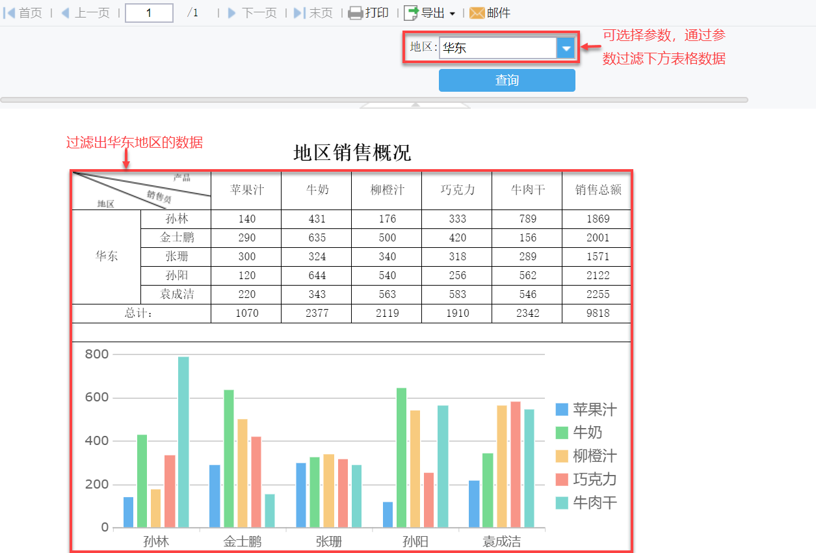Screen dimensions: 816x553
Task: Toggle 牛肉干 legend swatch
Action: (562, 503)
